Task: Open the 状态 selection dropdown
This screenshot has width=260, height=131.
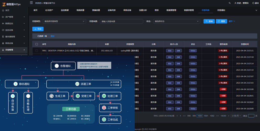Action: click(177, 21)
